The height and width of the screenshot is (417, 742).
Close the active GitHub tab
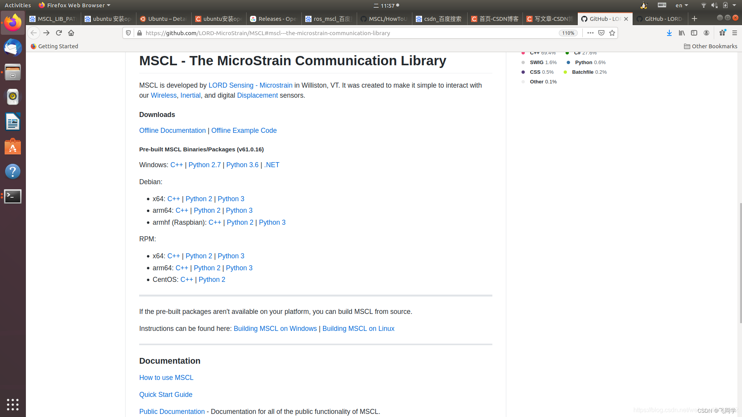626,19
